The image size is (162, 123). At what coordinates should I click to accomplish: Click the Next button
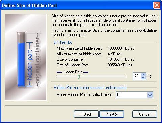tap(112, 114)
